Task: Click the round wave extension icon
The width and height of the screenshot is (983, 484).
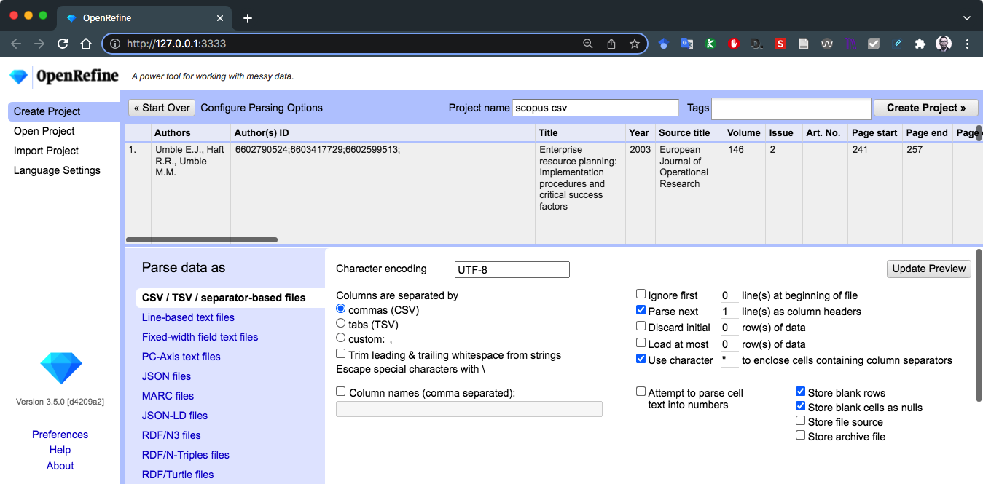Action: coord(827,44)
